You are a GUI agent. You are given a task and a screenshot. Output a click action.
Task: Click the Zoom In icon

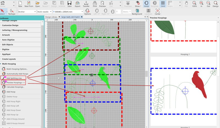[201, 4]
